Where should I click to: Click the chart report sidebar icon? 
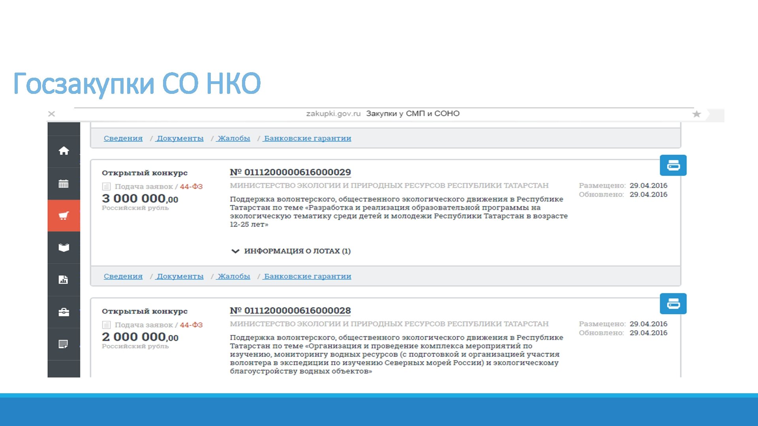tap(64, 280)
